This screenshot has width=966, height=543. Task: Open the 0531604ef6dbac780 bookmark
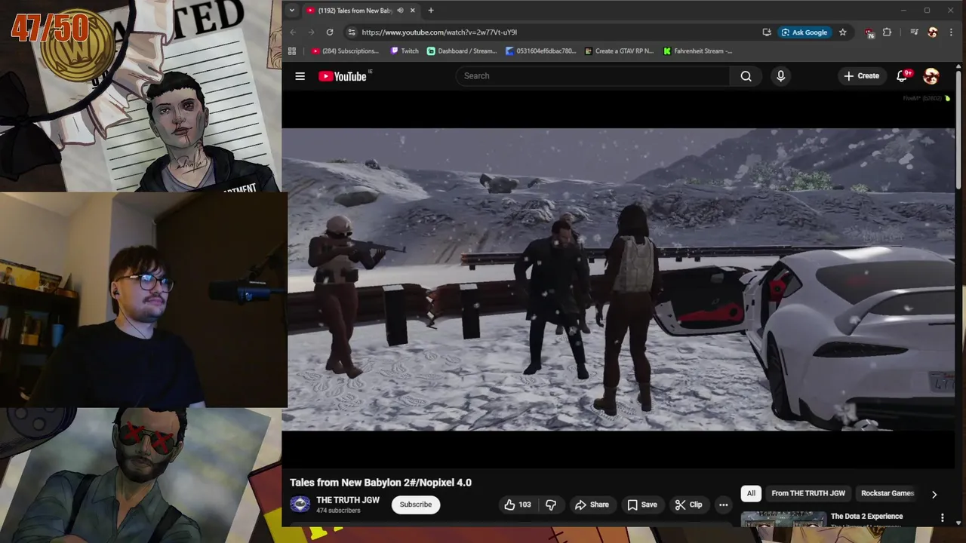click(541, 51)
